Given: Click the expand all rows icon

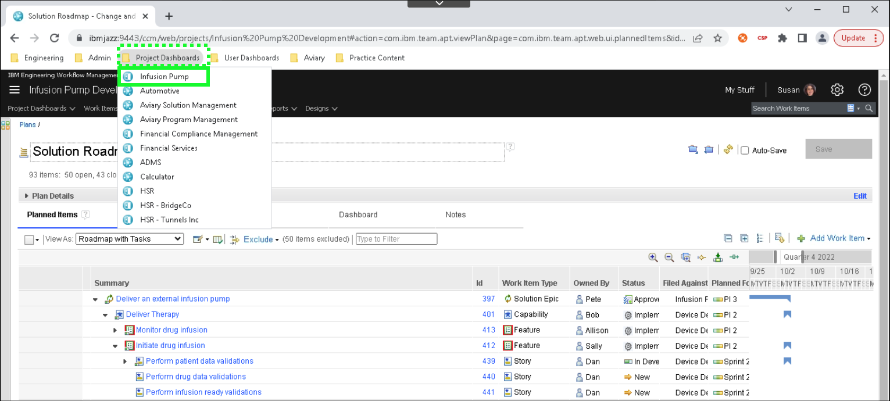Looking at the screenshot, I should 744,238.
